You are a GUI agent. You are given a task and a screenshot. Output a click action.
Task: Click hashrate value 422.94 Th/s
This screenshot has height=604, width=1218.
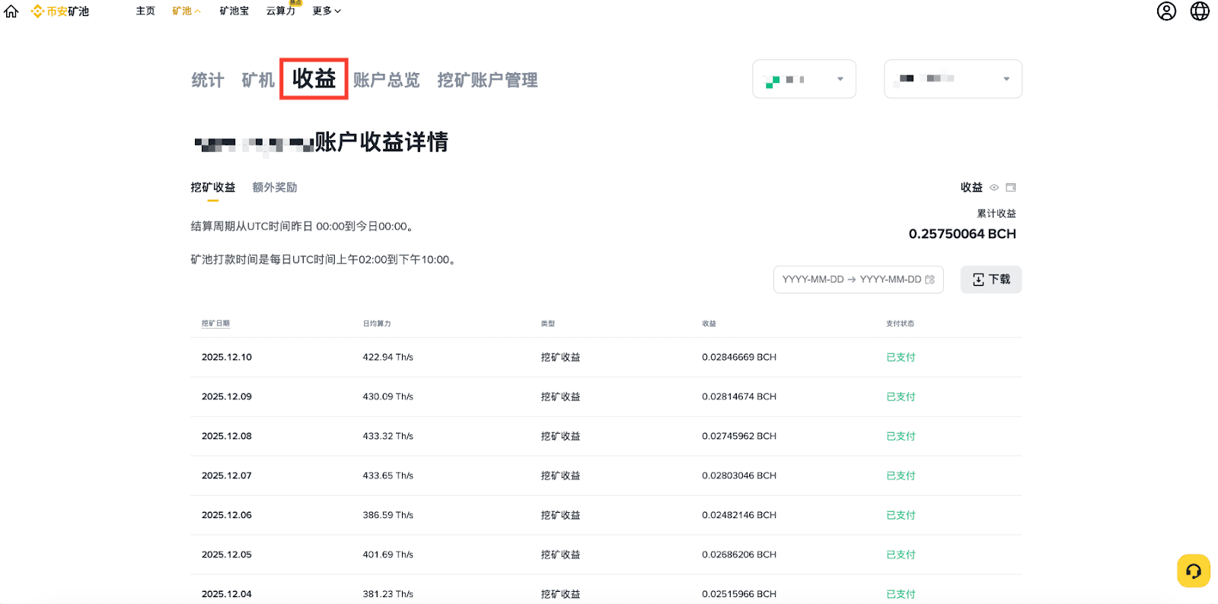pyautogui.click(x=388, y=357)
